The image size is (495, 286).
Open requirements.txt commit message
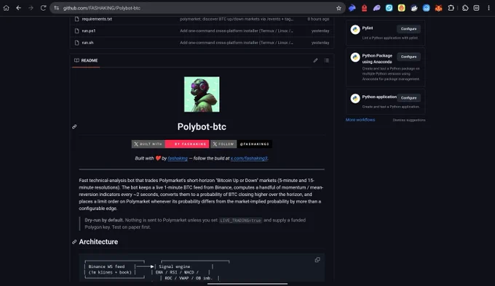[237, 19]
